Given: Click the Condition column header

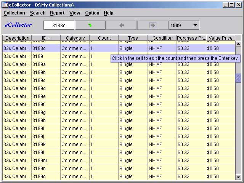Looking at the screenshot, I should point(162,38).
